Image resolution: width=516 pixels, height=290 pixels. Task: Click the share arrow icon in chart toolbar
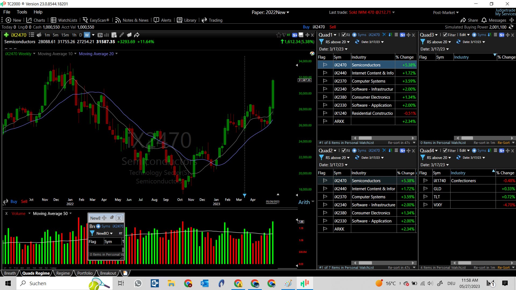point(137,35)
